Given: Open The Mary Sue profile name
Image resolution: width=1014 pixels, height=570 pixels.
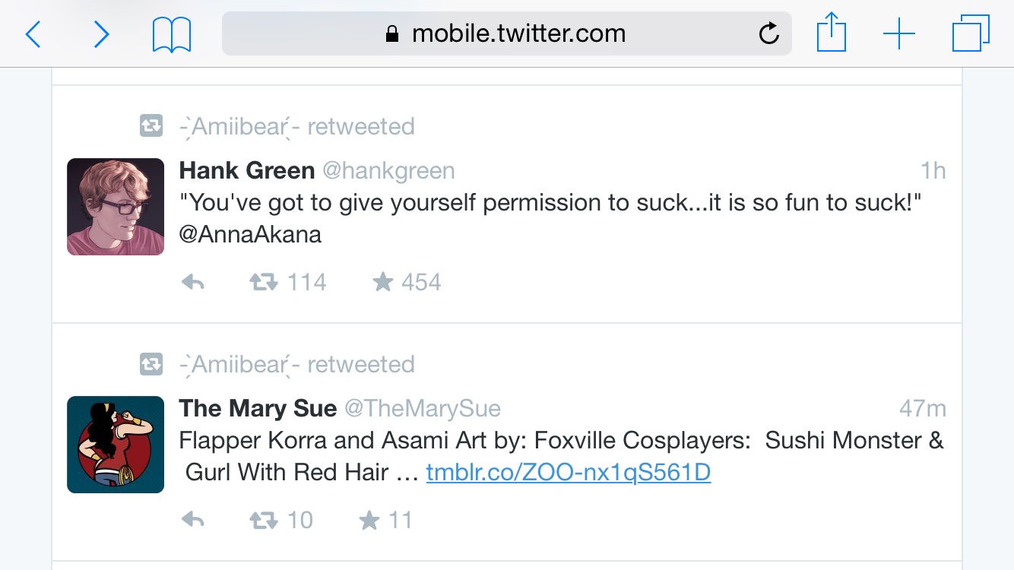Looking at the screenshot, I should click(x=258, y=408).
